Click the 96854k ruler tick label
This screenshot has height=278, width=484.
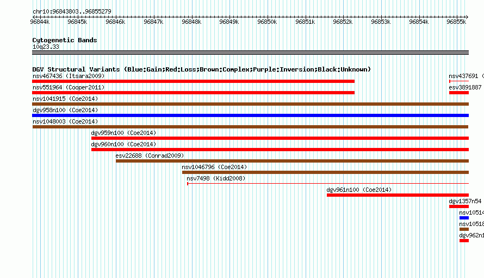pyautogui.click(x=419, y=22)
